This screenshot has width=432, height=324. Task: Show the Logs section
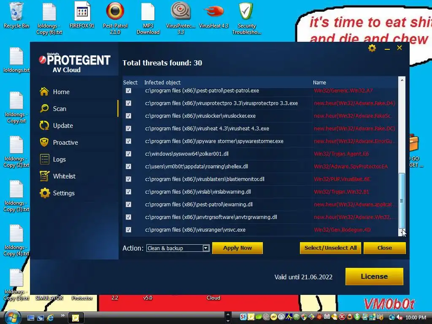(x=53, y=159)
